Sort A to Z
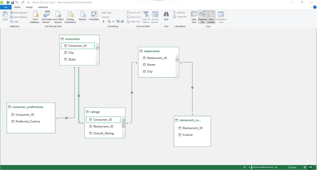The width and height of the screenshot is (317, 170). pyautogui.click(x=134, y=13)
